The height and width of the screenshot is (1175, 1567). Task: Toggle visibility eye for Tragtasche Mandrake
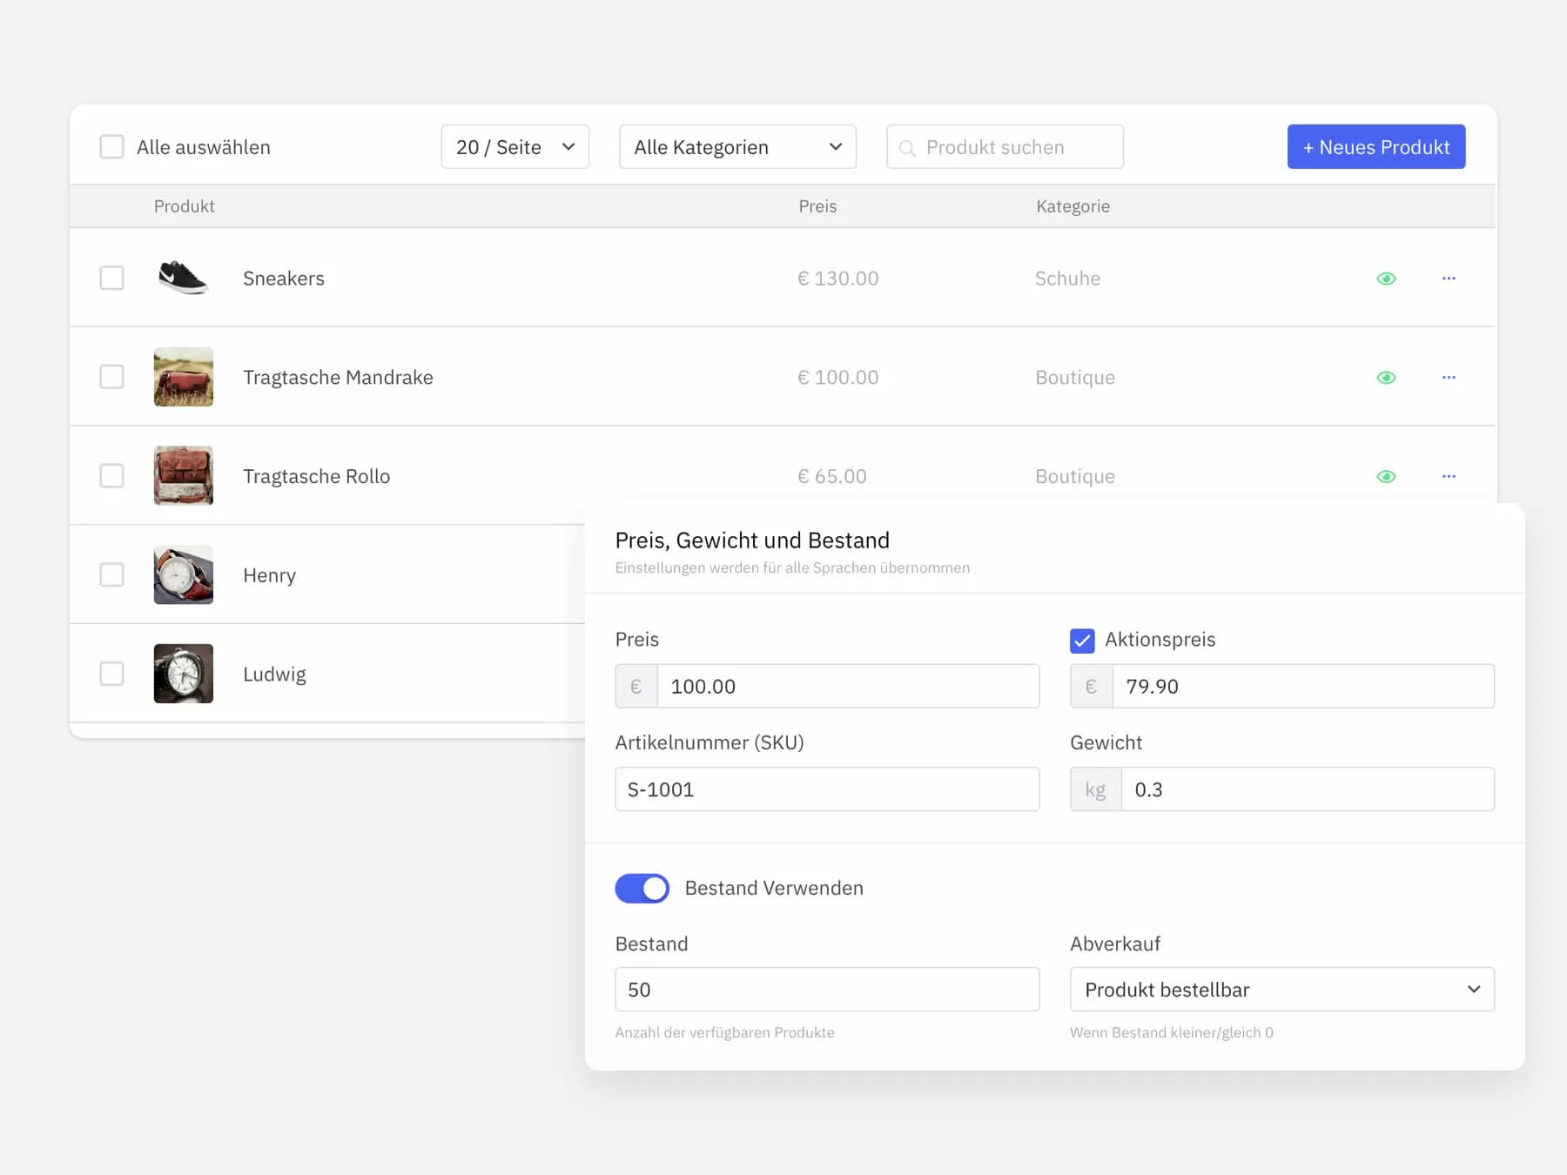pyautogui.click(x=1386, y=378)
